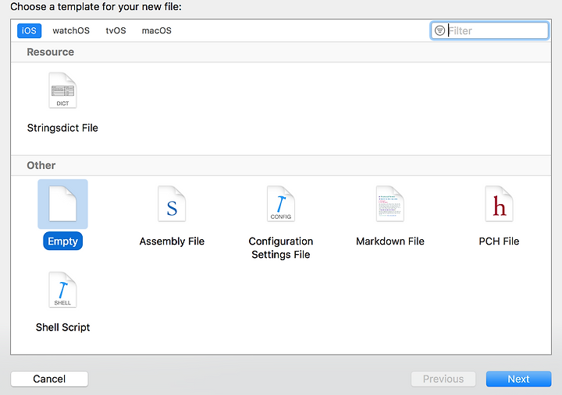Choose the PCH File template icon

coord(499,204)
